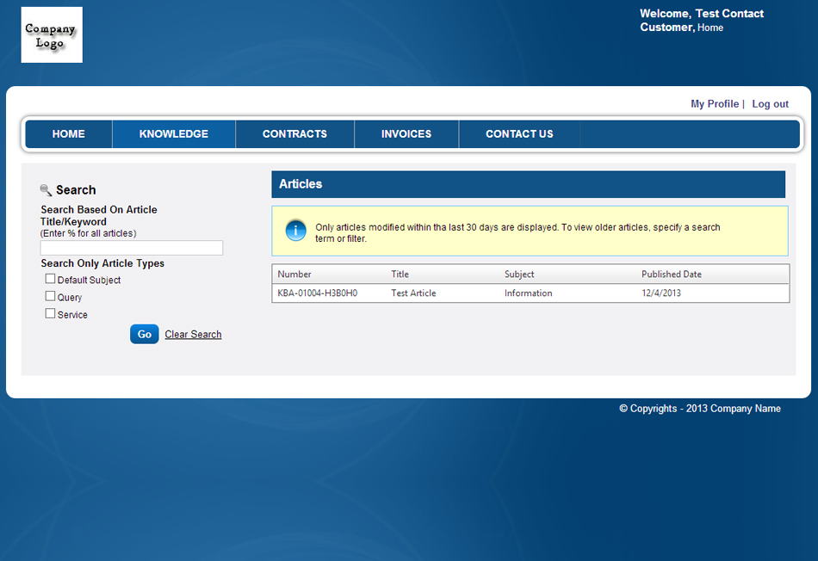Select the Knowledge menu tab
This screenshot has width=818, height=561.
pos(174,134)
